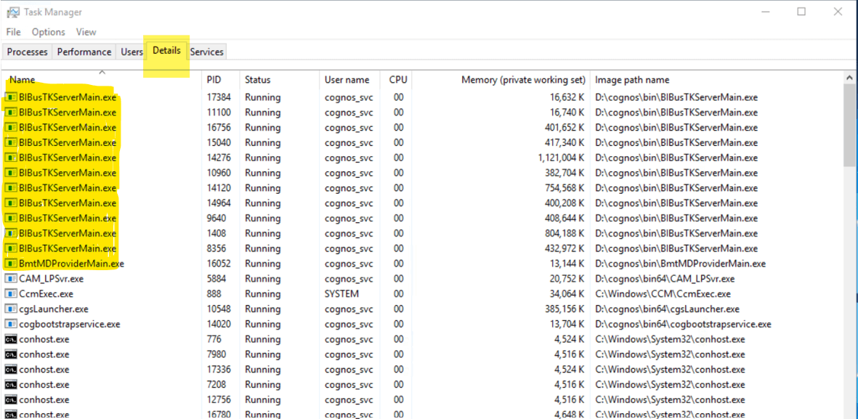Viewport: 858px width, 419px height.
Task: Switch to the Users tab
Action: point(131,52)
